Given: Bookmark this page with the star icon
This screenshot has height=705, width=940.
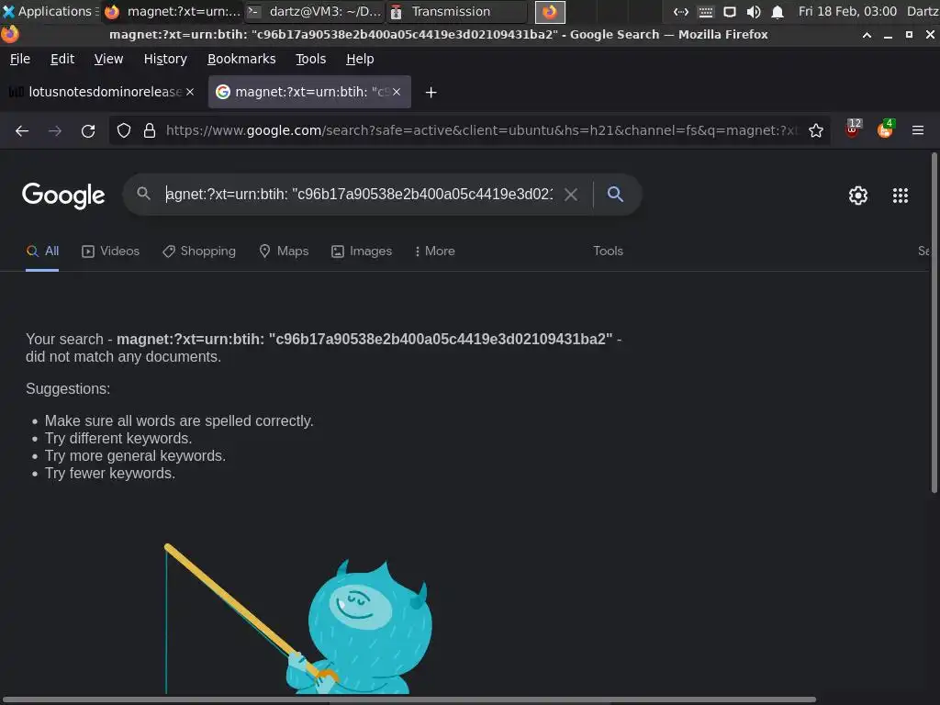Looking at the screenshot, I should [816, 130].
